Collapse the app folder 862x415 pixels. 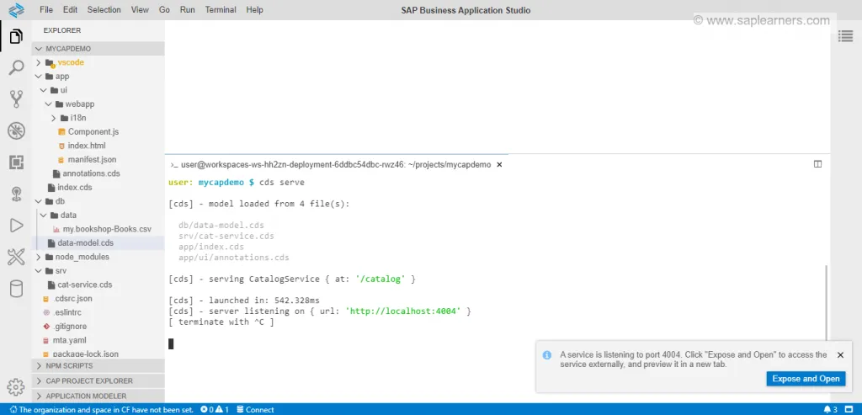tap(98, 77)
